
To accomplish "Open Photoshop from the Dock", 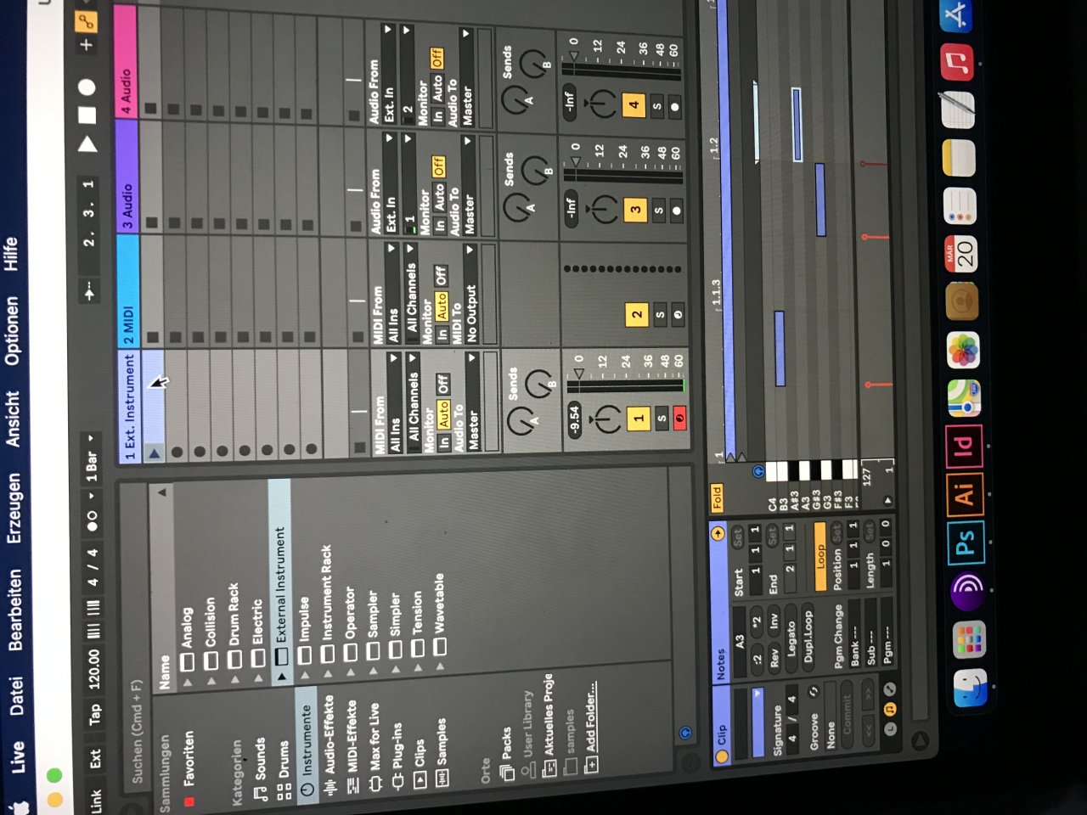I will coord(966,544).
